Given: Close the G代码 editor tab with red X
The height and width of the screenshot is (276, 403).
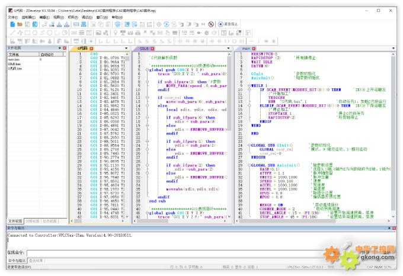Looking at the screenshot, I should (91, 48).
